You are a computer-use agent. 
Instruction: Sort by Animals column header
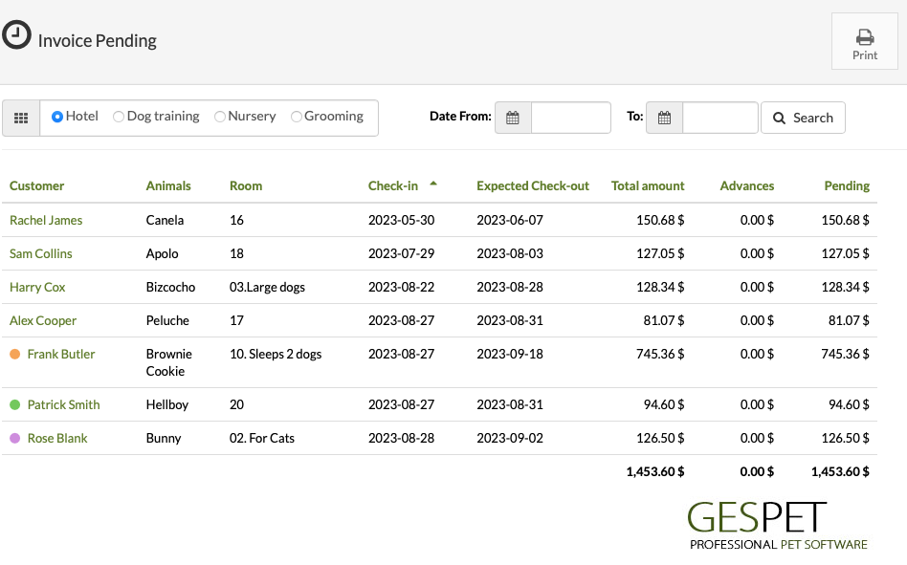168,186
